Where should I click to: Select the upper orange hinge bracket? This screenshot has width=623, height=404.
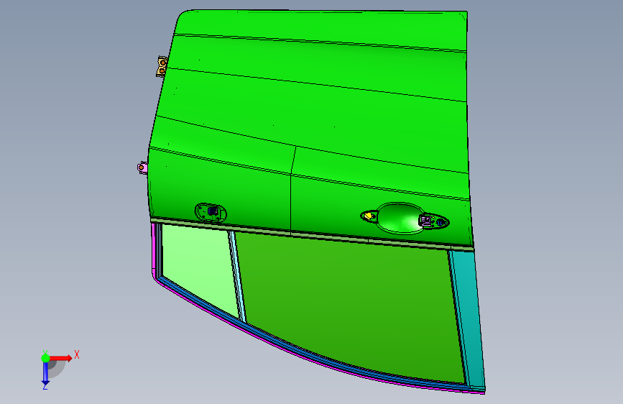click(162, 66)
